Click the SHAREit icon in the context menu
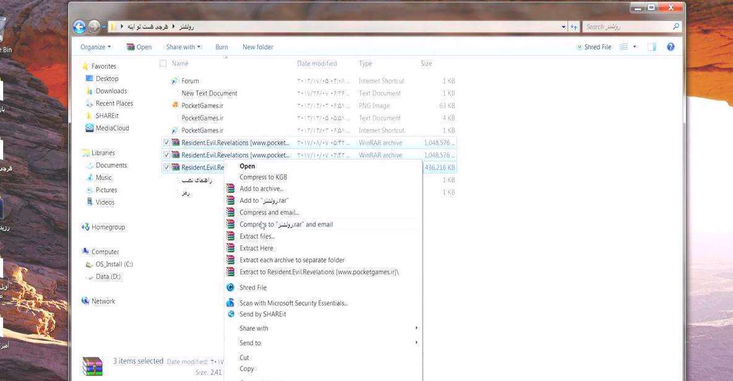 coord(230,314)
